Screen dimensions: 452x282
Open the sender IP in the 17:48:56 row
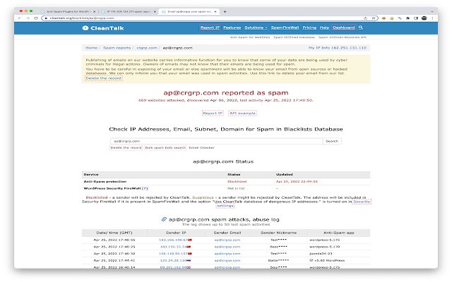click(173, 240)
